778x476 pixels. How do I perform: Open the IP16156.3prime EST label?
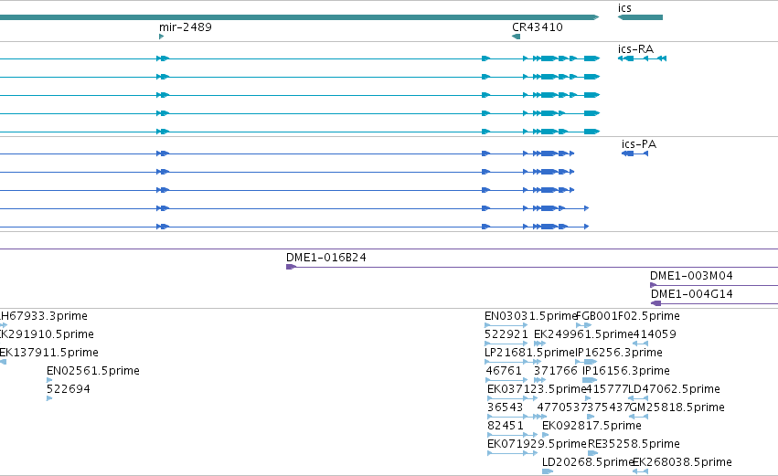(626, 371)
